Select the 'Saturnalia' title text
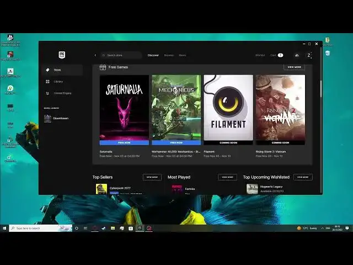 [x=106, y=152]
